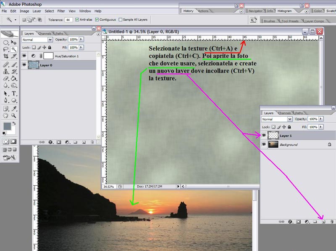This screenshot has width=336, height=251.
Task: Open Brushes tab in palette well
Action: [269, 21]
